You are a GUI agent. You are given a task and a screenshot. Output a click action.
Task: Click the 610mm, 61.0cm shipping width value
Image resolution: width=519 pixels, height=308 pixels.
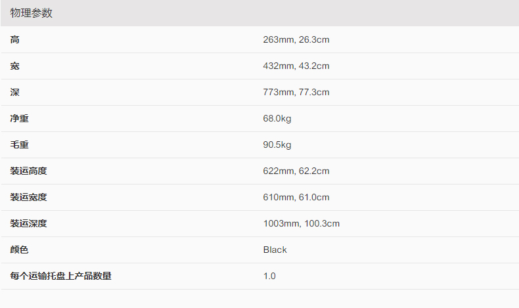[x=296, y=198]
